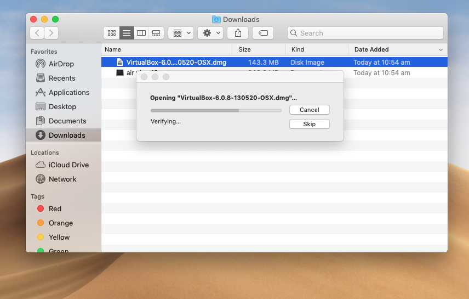The width and height of the screenshot is (469, 299).
Task: Click the VirtualBox dmg file icon
Action: coord(120,63)
